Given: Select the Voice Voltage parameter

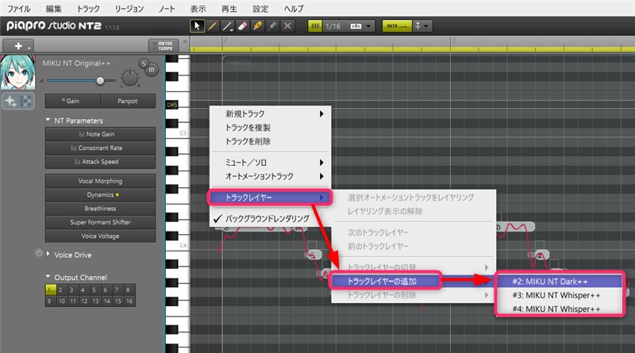Looking at the screenshot, I should point(100,236).
